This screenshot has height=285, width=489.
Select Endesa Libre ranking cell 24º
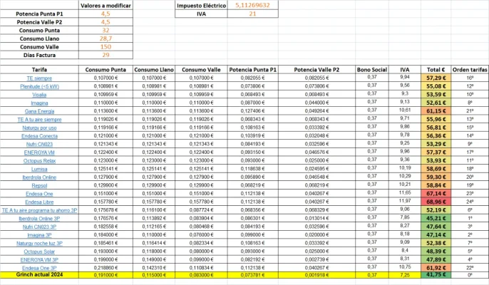470,202
